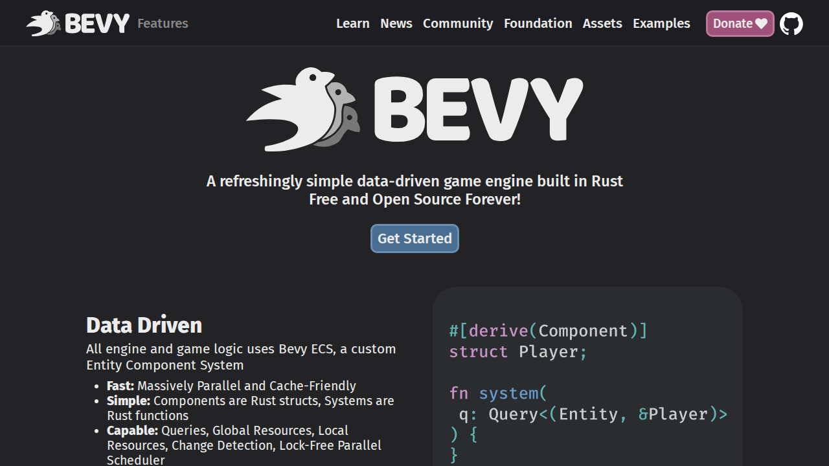The image size is (829, 466).
Task: Open the Learn menu item
Action: coord(352,23)
